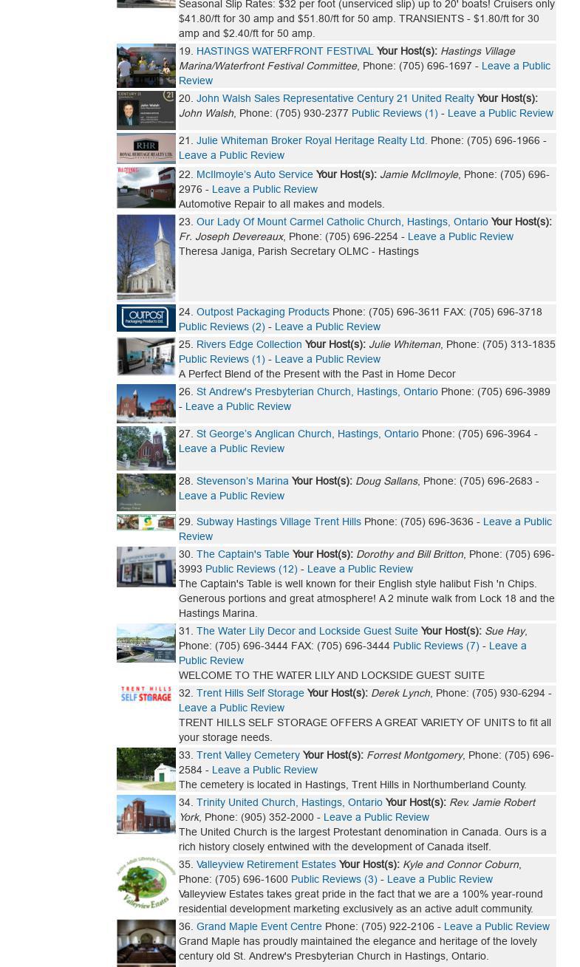
Task: Click the Captain's Table storefront thumbnail
Action: point(146,567)
